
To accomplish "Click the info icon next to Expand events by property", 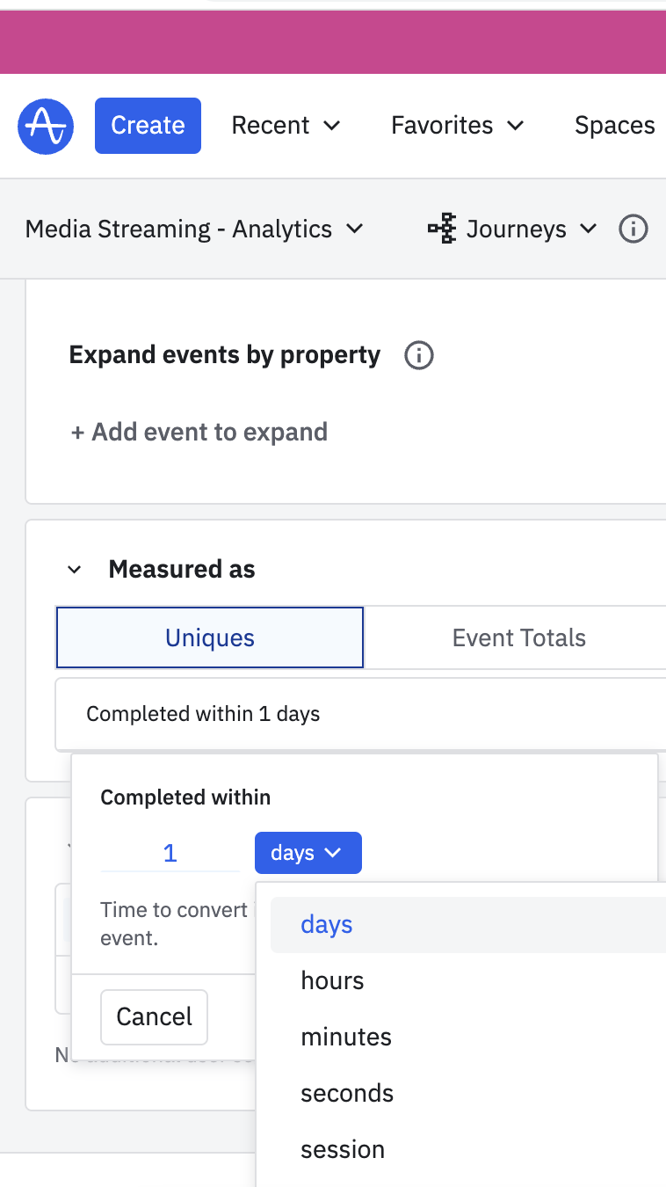I will [x=419, y=356].
